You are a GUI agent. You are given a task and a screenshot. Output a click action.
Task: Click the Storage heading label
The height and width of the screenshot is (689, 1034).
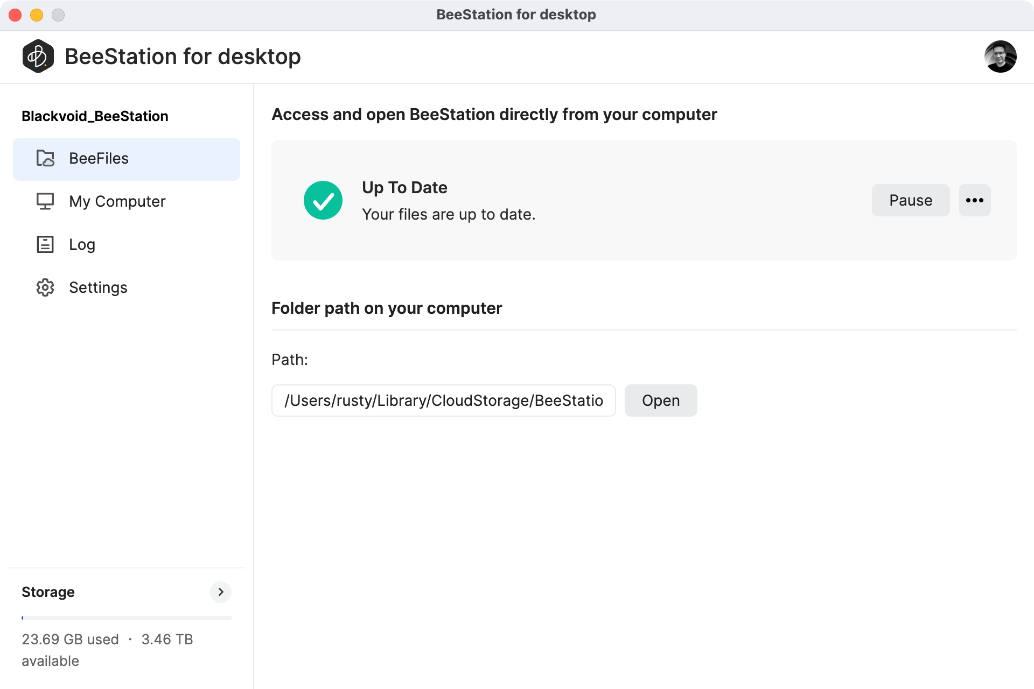[x=48, y=592]
